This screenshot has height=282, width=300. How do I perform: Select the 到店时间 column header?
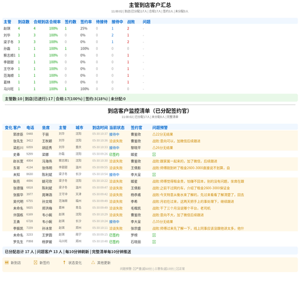100,128
